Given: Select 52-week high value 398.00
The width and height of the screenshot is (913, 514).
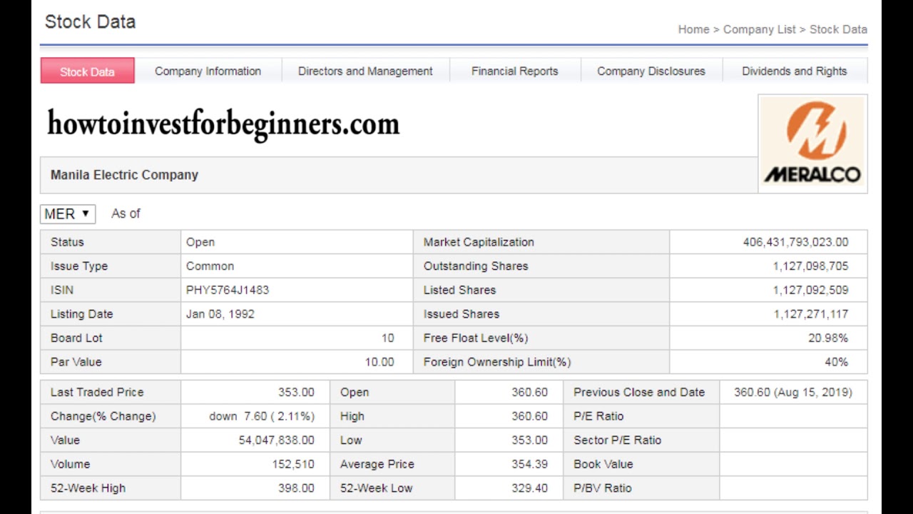Looking at the screenshot, I should pyautogui.click(x=296, y=488).
